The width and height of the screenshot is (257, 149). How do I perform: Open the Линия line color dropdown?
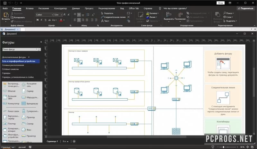tap(152, 17)
